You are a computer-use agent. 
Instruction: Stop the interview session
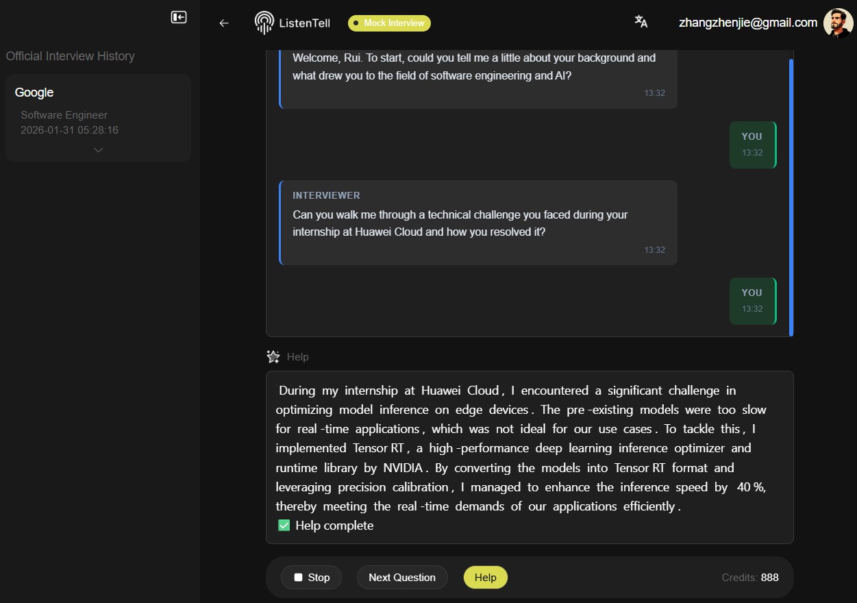point(312,578)
